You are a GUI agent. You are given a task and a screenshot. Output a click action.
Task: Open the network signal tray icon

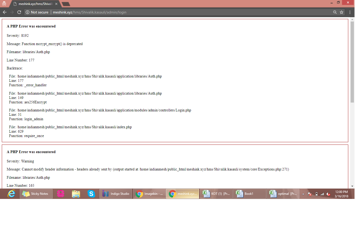point(322,194)
